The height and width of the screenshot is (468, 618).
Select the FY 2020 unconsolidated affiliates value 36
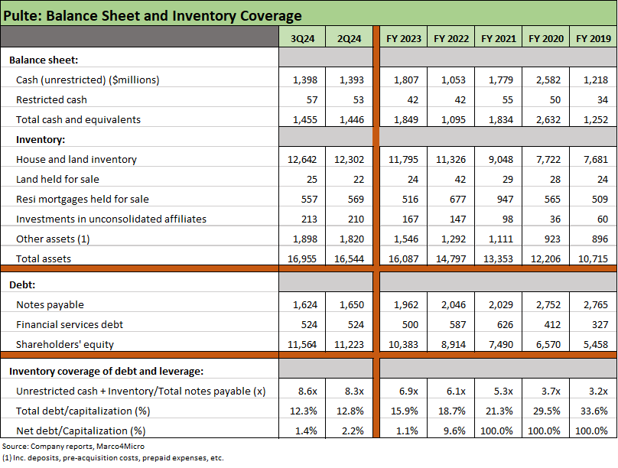coord(555,219)
